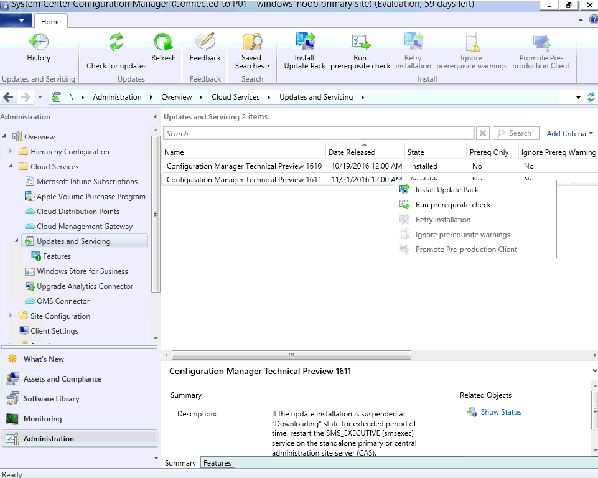The height and width of the screenshot is (478, 598).
Task: Click the navigation tree vertical scrollbar
Action: [156, 213]
